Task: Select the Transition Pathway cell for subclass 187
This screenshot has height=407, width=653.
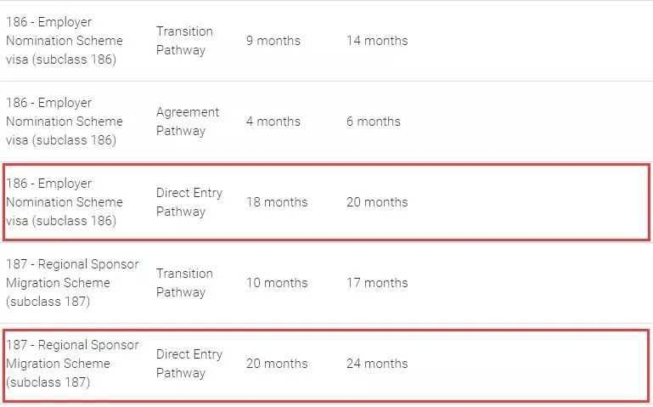Action: pyautogui.click(x=184, y=283)
